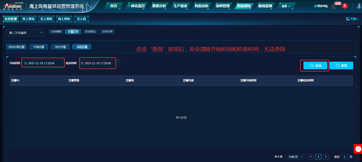Click the red 47 floating badge
The image size is (362, 162).
(358, 149)
